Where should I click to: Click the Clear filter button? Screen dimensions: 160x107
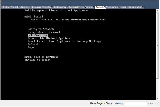pyautogui.click(x=151, y=104)
